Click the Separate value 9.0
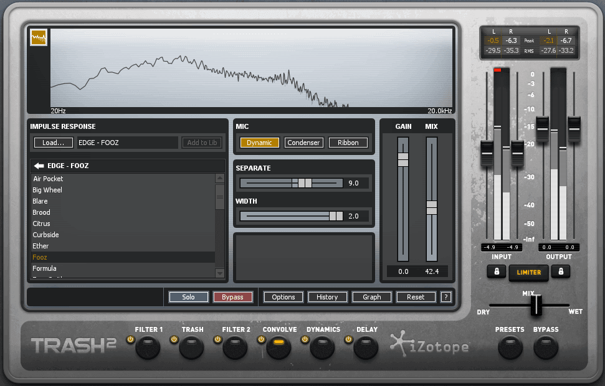The image size is (605, 386). click(x=353, y=183)
